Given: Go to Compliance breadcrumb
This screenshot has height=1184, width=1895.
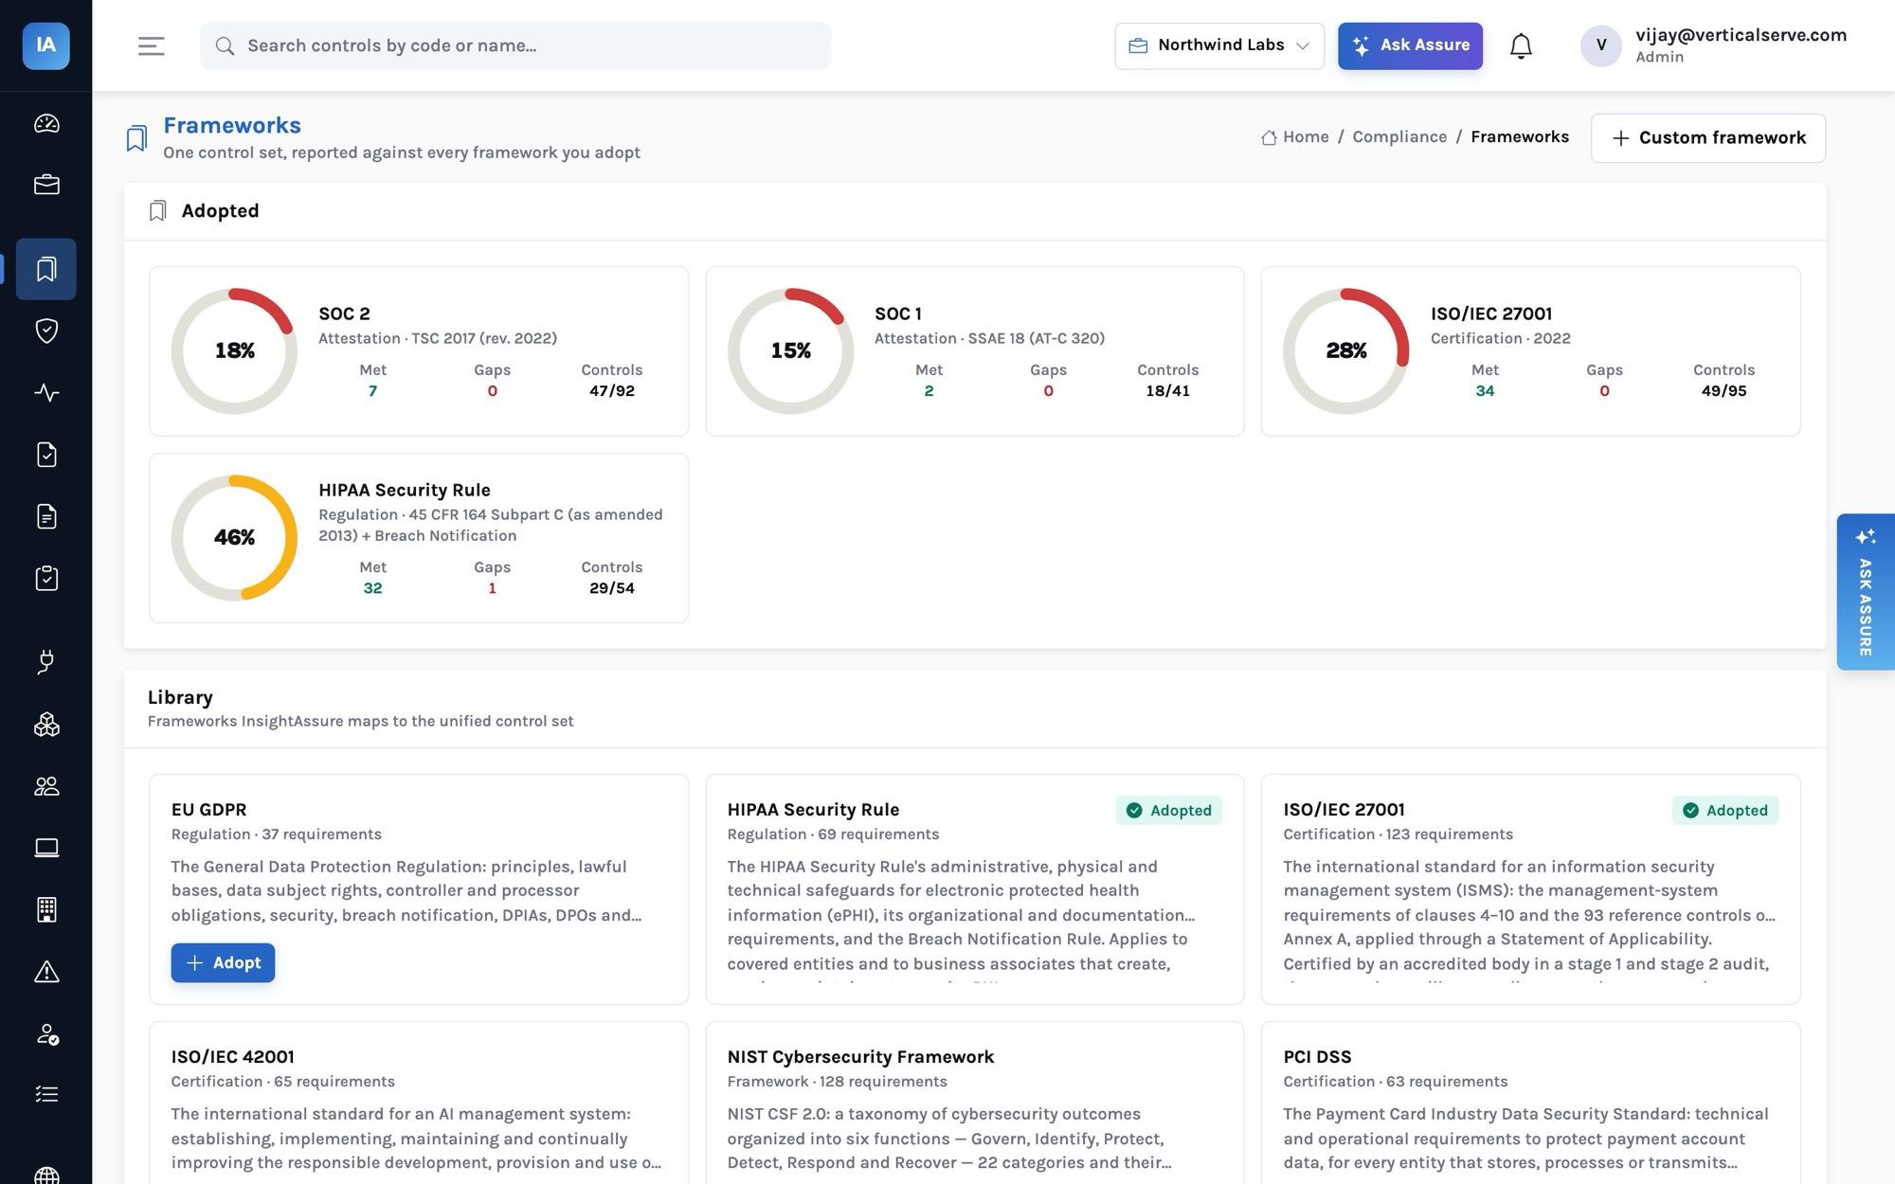Looking at the screenshot, I should click(1399, 136).
